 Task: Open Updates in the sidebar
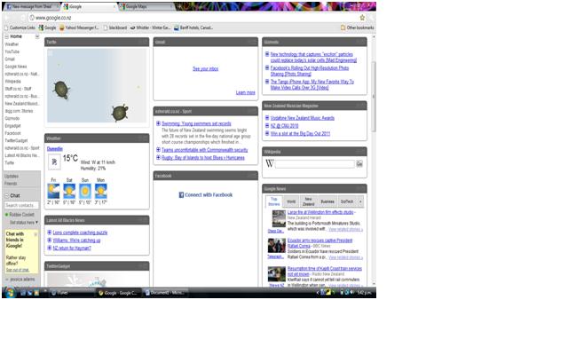(12, 176)
